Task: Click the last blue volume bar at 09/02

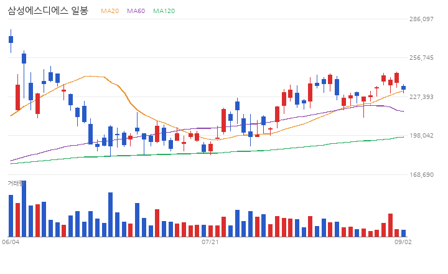Action: pyautogui.click(x=403, y=234)
